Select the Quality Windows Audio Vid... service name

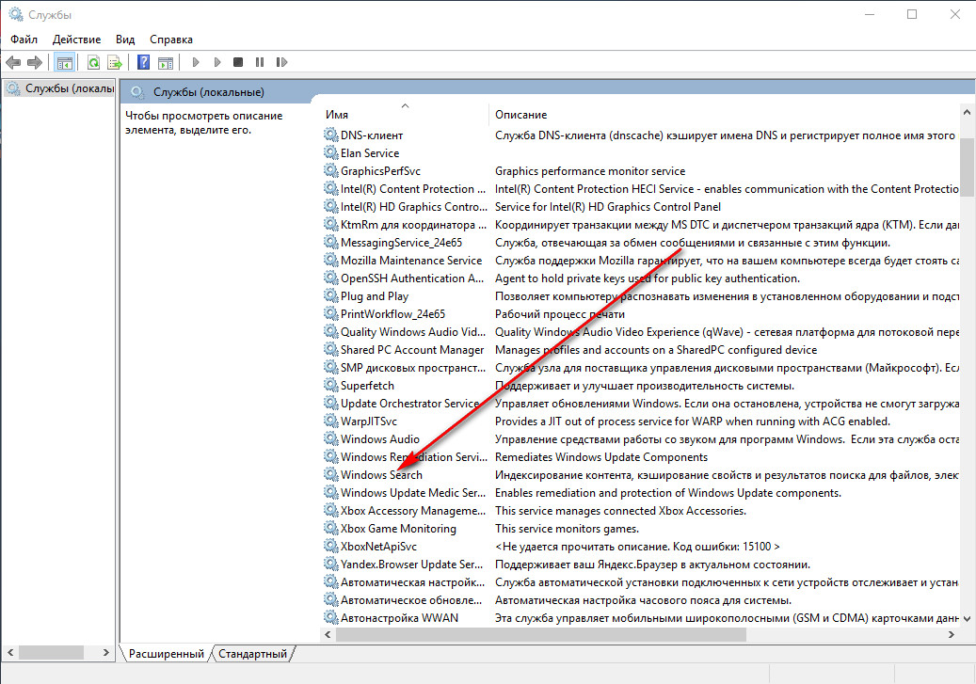(x=413, y=332)
